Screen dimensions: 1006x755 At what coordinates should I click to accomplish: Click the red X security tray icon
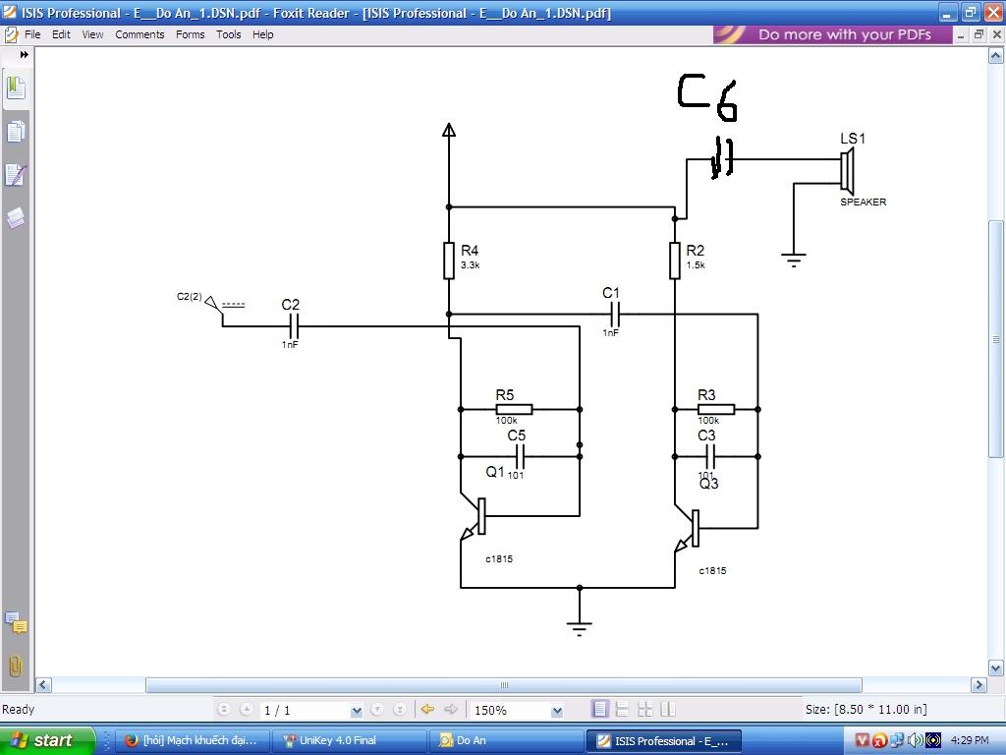pos(879,741)
